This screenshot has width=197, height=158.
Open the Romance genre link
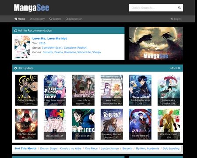coord(70,52)
